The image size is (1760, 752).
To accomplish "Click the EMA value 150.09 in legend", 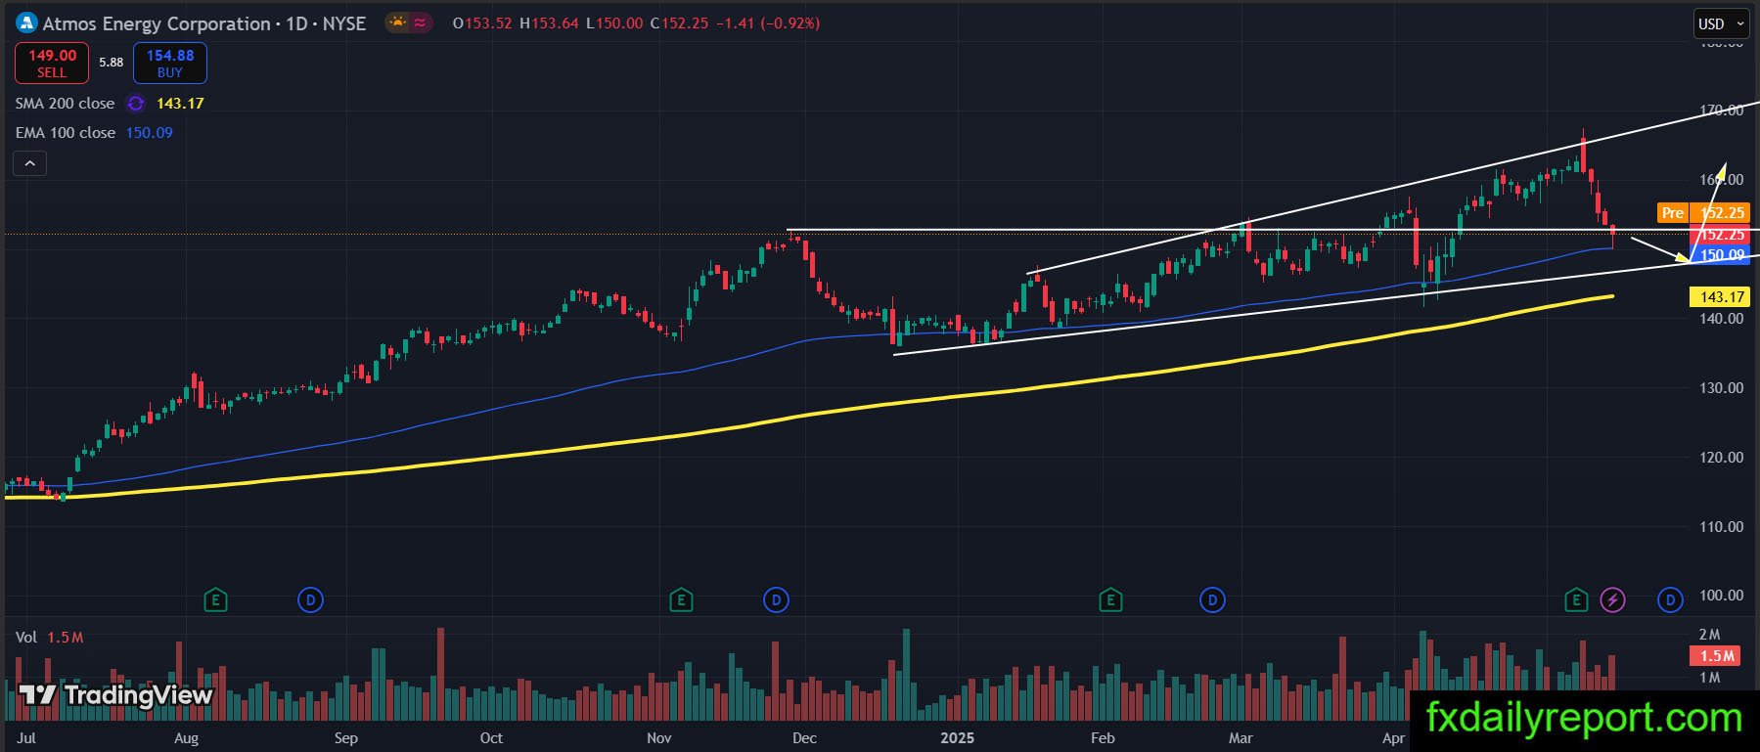I will (x=149, y=133).
